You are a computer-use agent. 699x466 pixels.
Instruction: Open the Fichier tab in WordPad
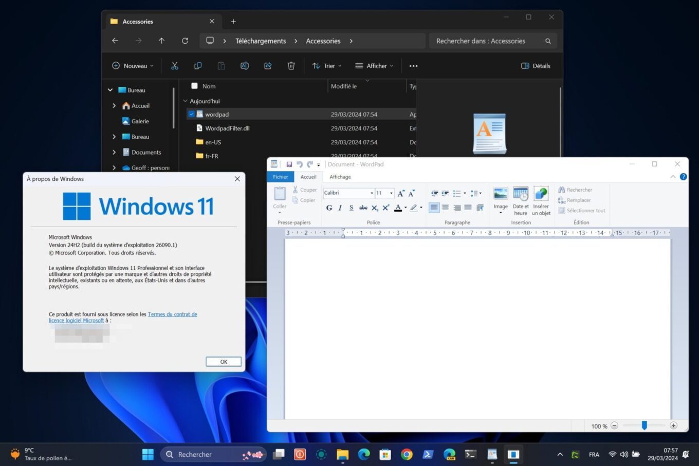click(280, 177)
